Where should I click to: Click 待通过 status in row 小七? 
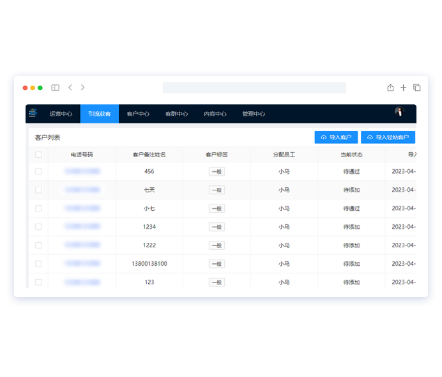(351, 208)
